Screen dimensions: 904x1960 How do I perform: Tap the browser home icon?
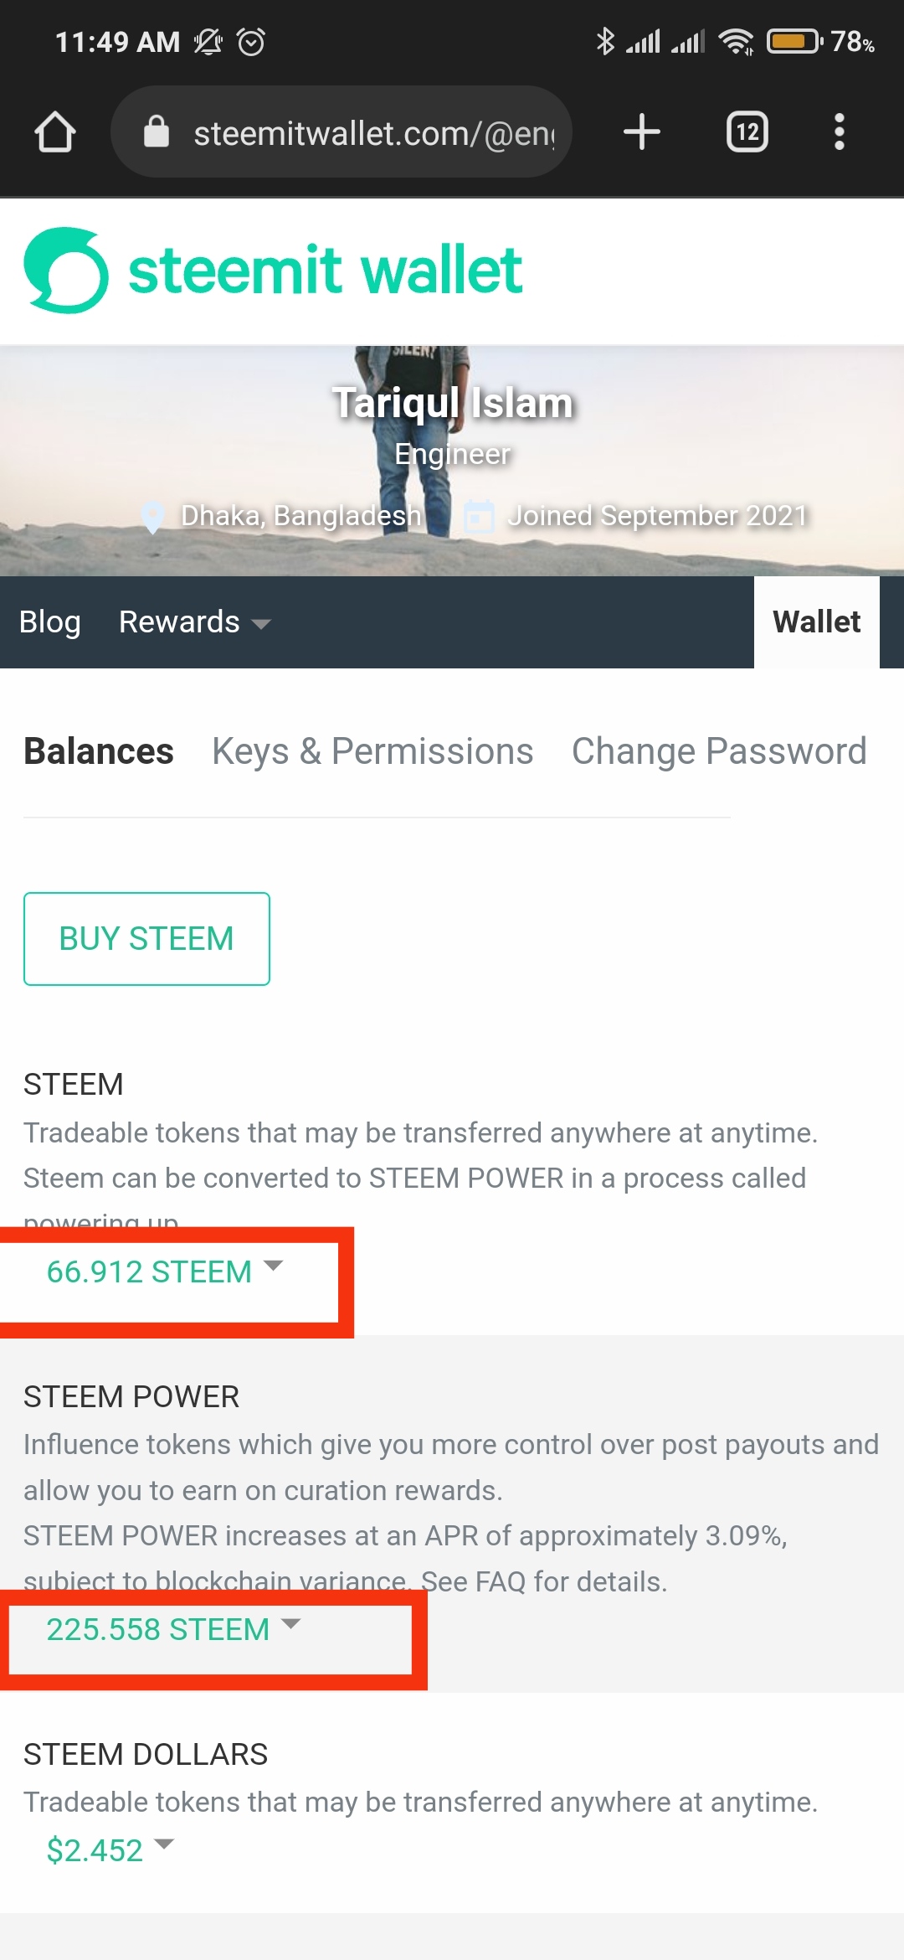[x=55, y=132]
